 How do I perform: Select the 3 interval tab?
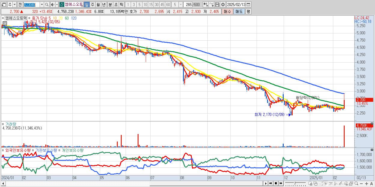point(134,5)
